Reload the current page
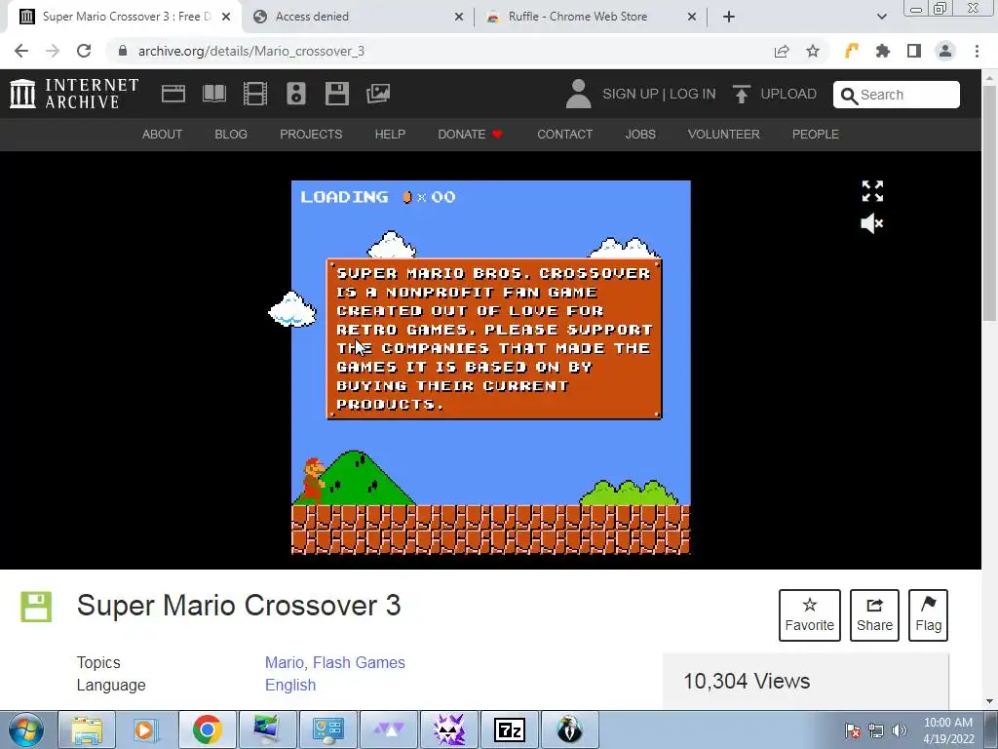 [84, 51]
